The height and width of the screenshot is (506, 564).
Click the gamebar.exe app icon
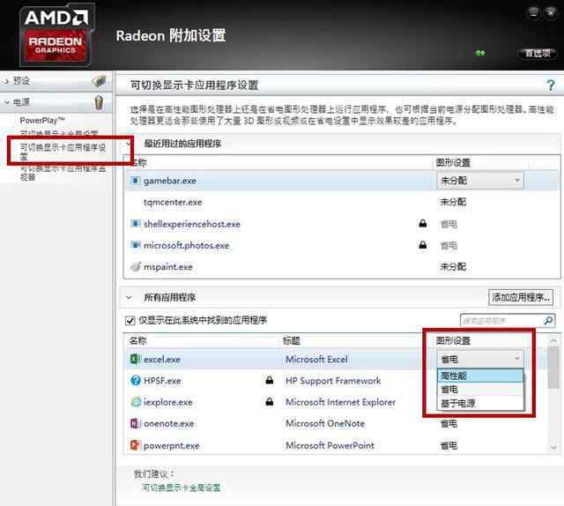(135, 181)
